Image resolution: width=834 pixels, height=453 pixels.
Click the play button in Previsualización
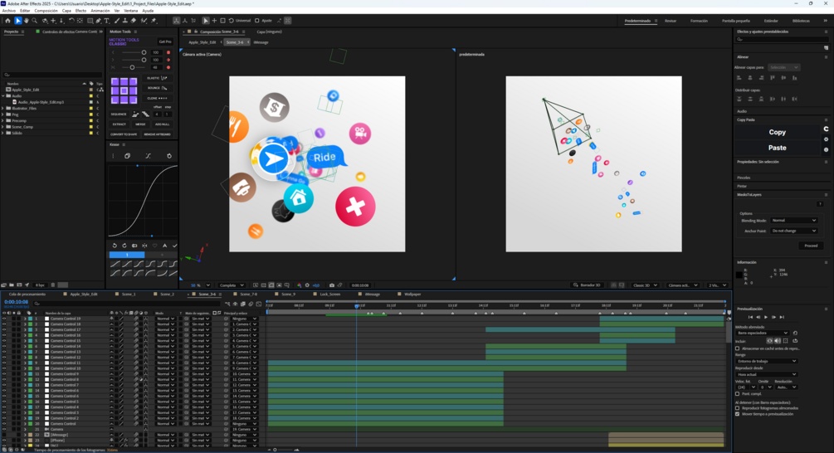[x=766, y=318]
